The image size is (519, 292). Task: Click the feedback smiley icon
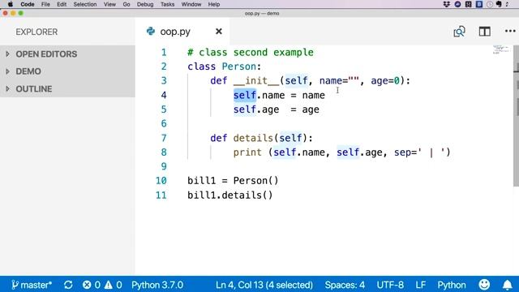[x=484, y=285]
